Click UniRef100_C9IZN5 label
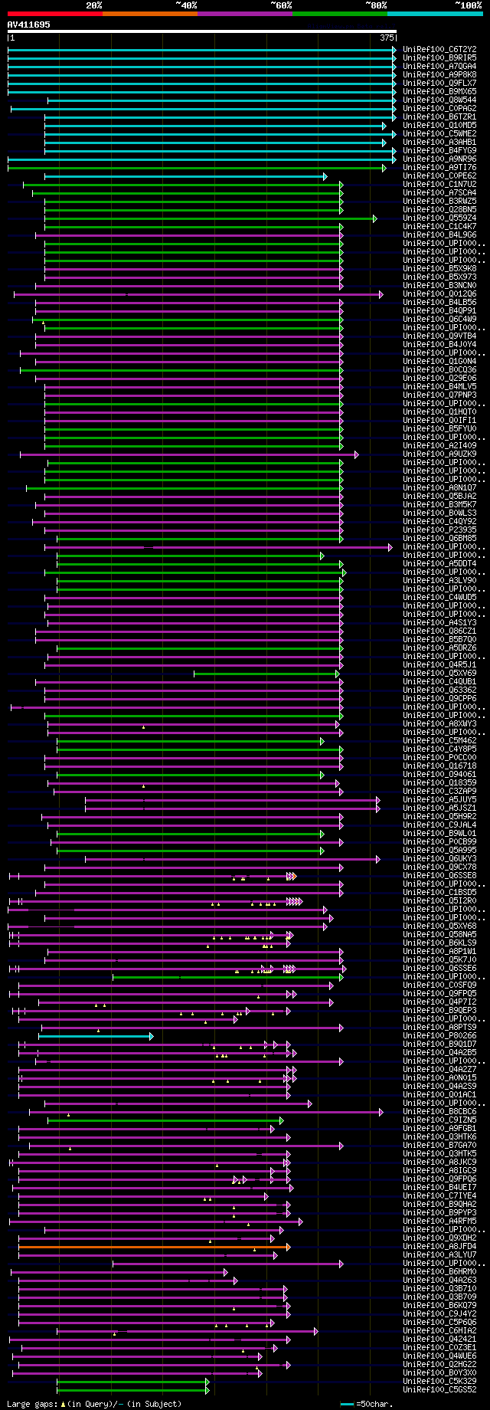 tap(439, 1120)
